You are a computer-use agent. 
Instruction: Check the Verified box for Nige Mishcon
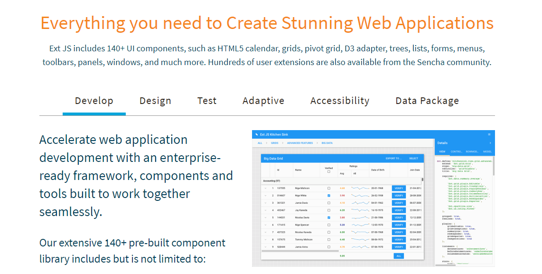coord(329,188)
